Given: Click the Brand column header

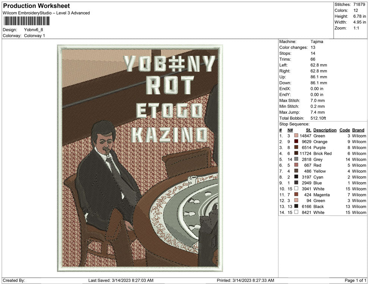Looking at the screenshot, I should [x=358, y=130].
